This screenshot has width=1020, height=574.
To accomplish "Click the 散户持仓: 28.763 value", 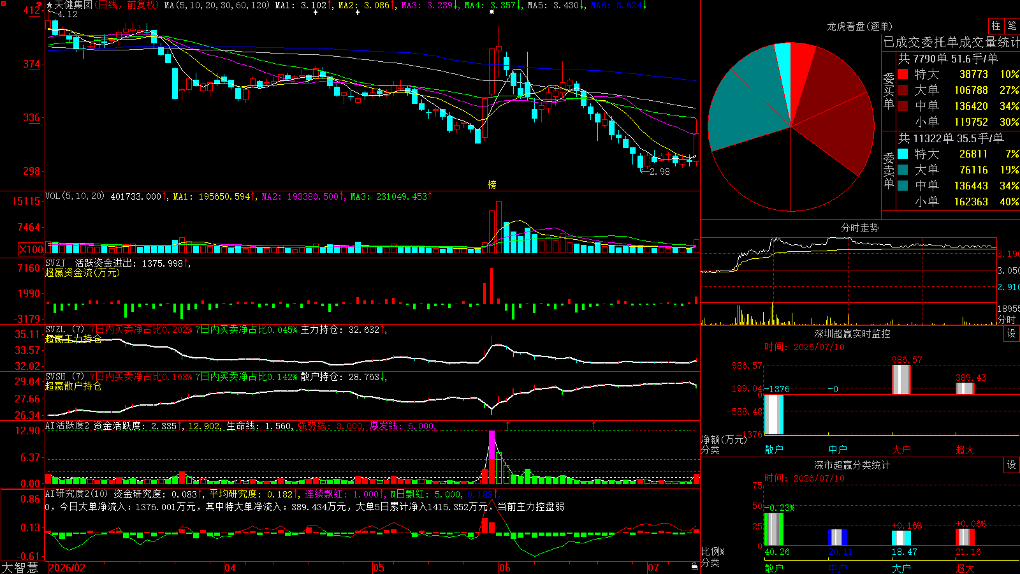I will pos(340,377).
